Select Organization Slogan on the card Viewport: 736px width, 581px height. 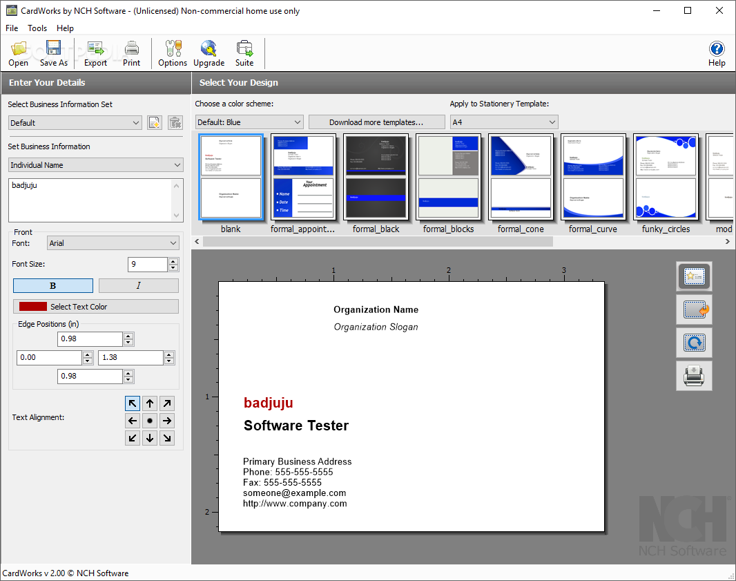pos(376,327)
